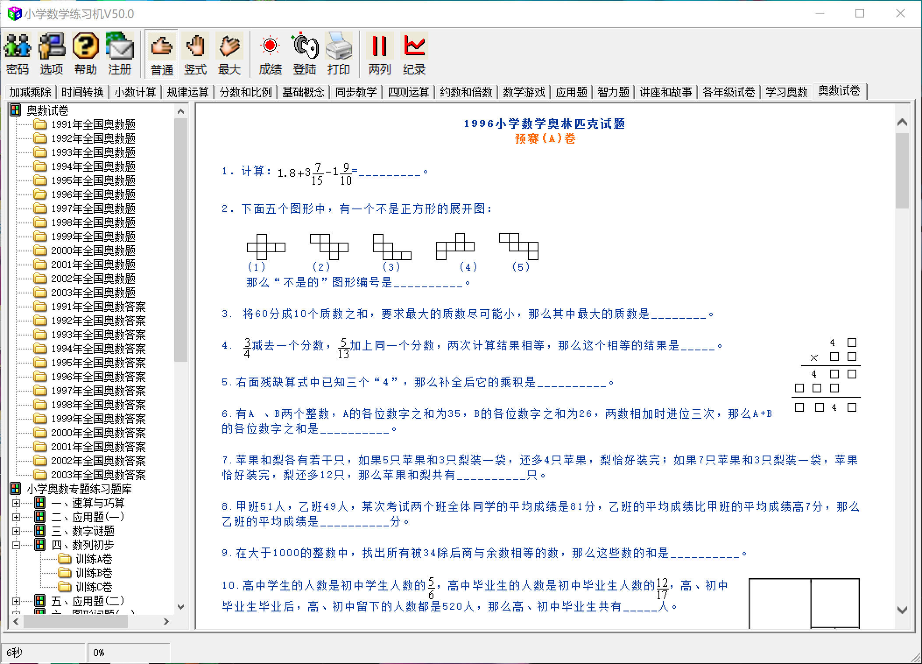
Task: Open the 2003年全国奥数题 folder
Action: point(85,292)
